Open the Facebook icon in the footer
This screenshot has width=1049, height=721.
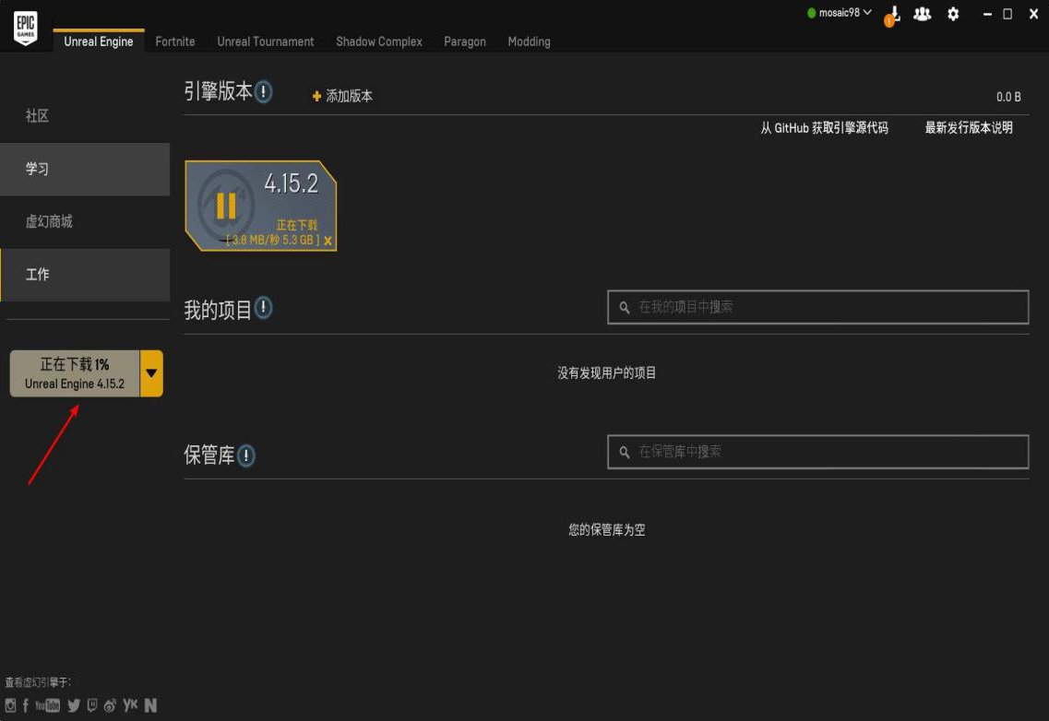tap(26, 705)
